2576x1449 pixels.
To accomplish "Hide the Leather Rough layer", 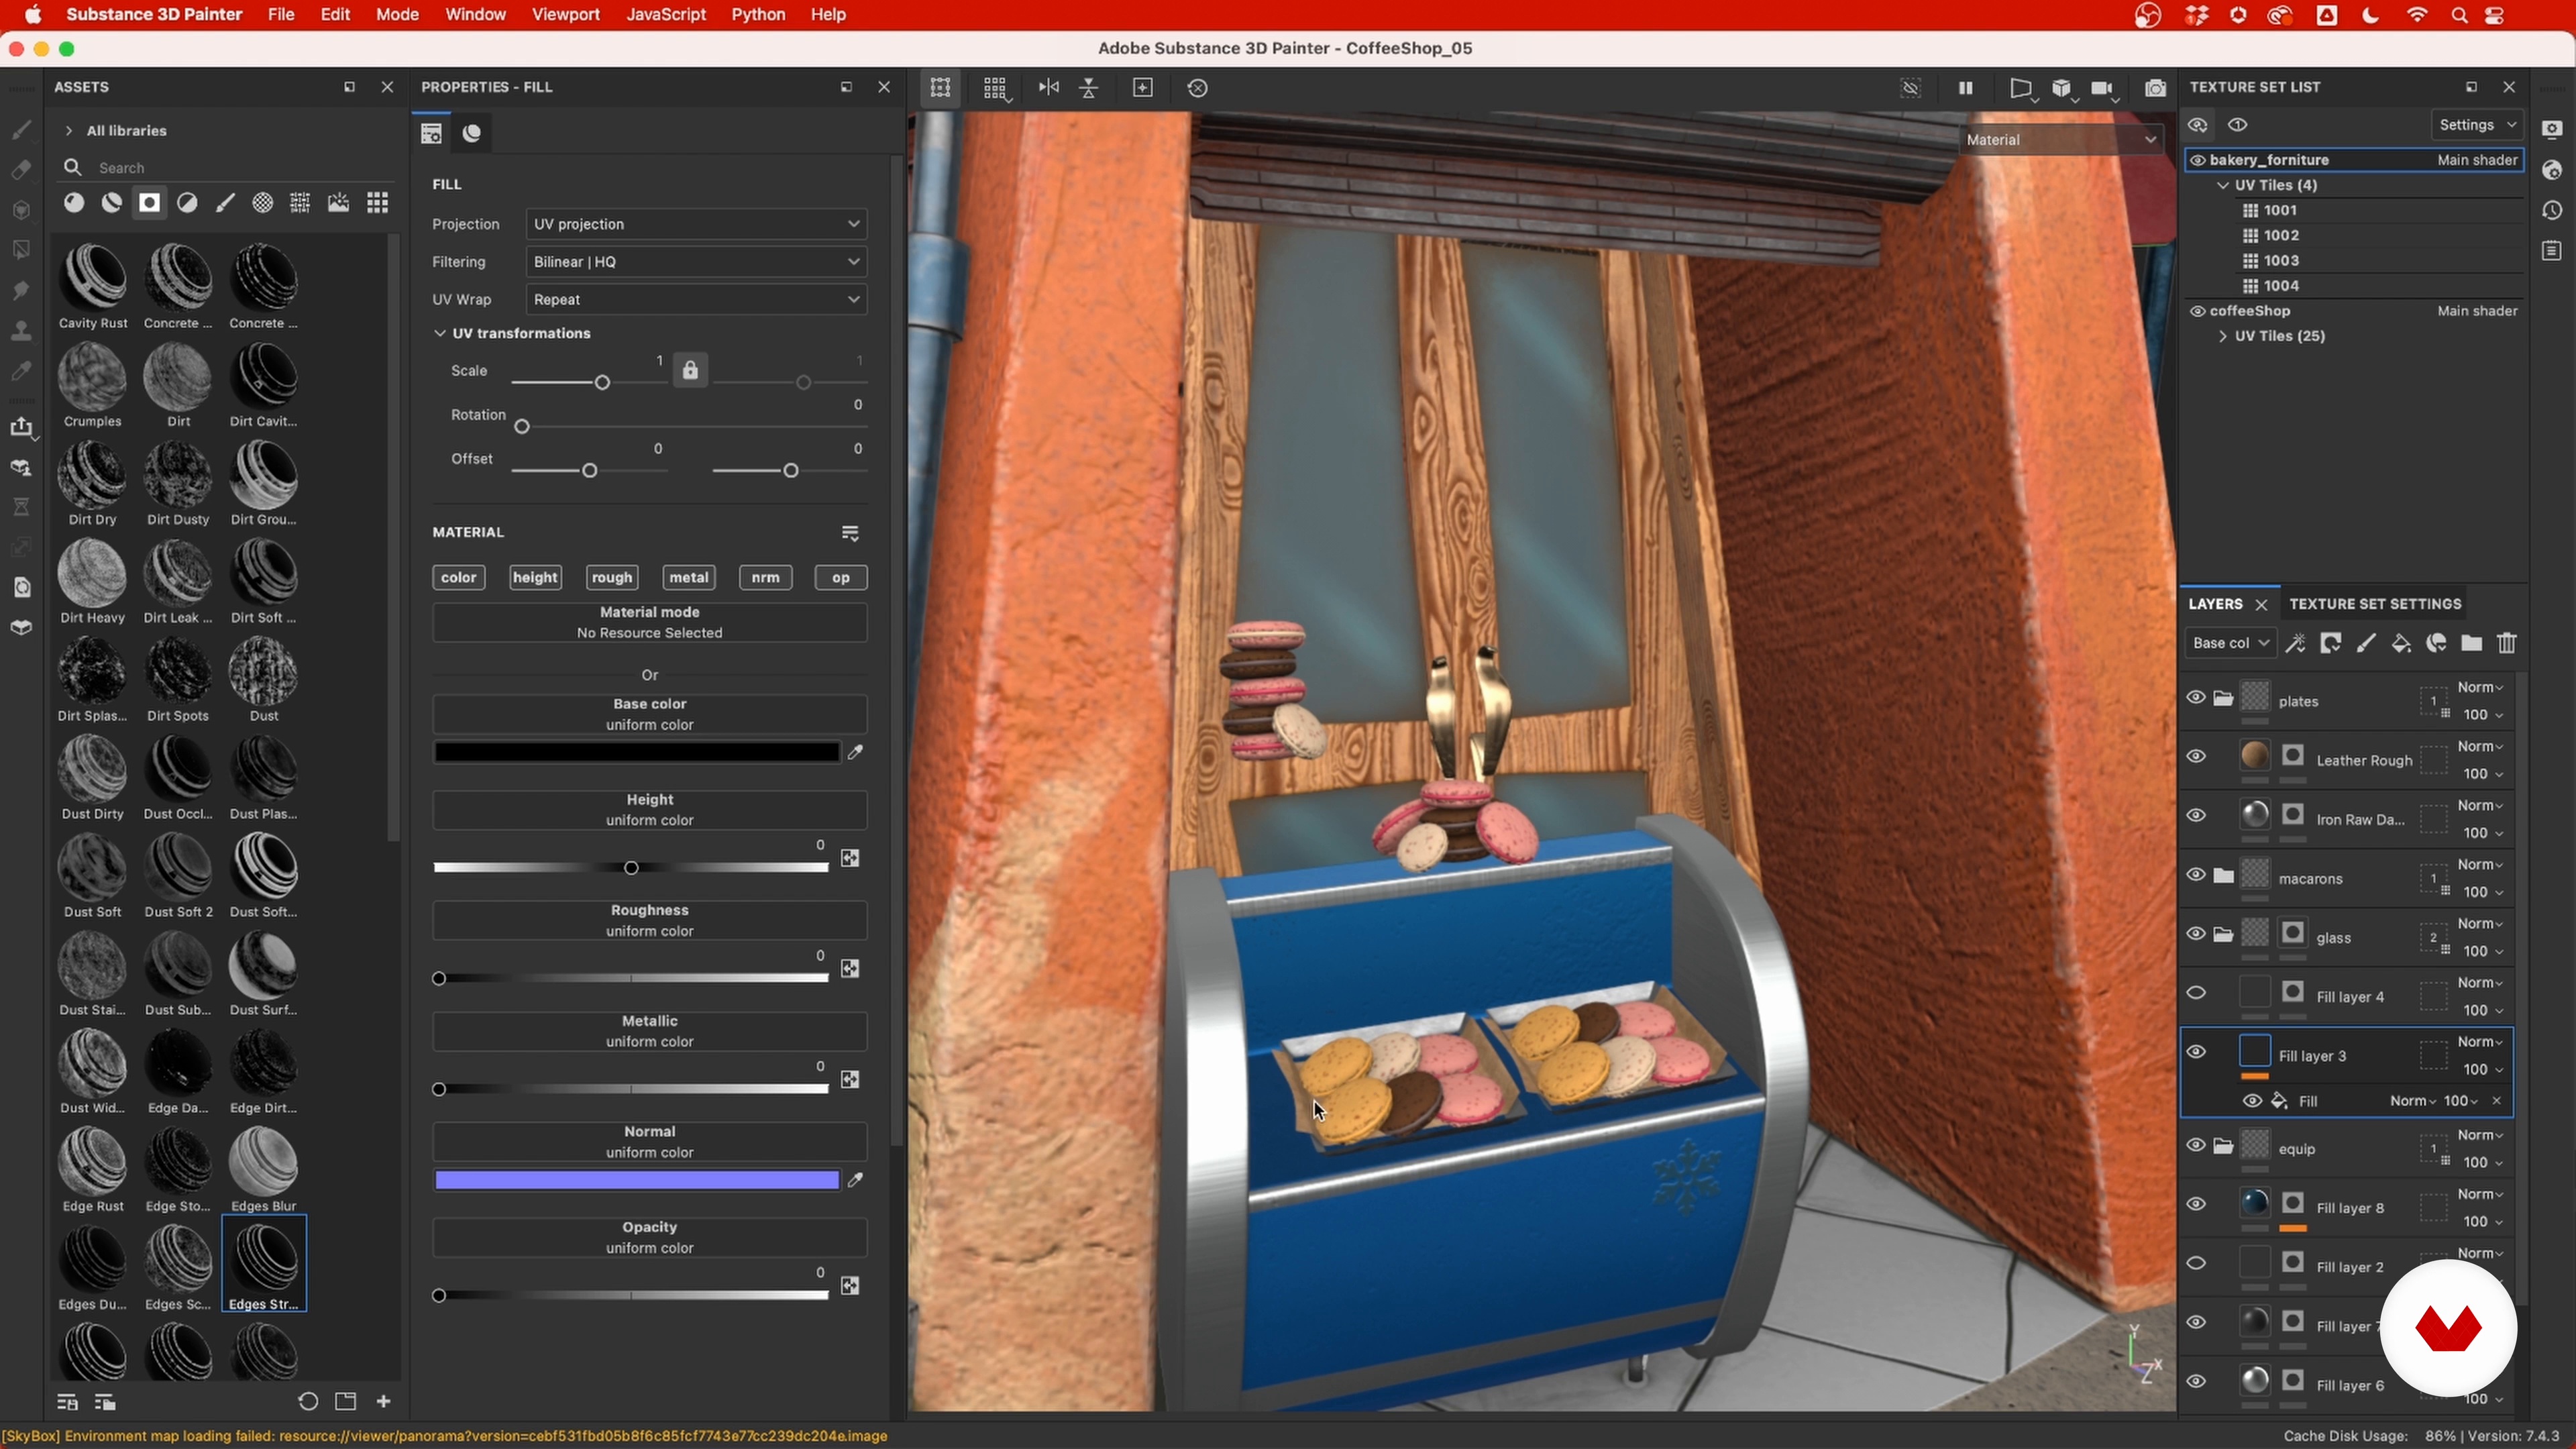I will pyautogui.click(x=2196, y=757).
